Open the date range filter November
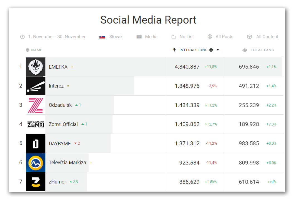Viewport: 295px width, 203px height. (57, 37)
